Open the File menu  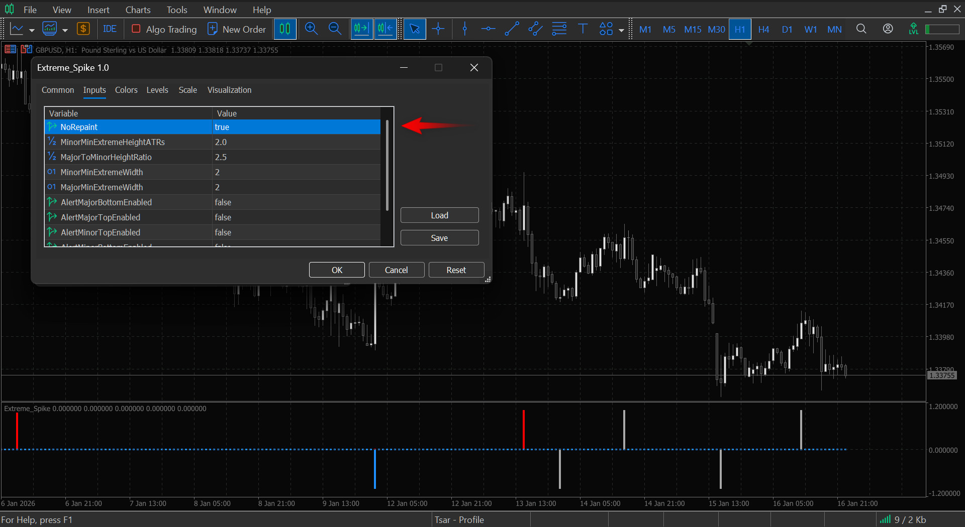tap(30, 10)
